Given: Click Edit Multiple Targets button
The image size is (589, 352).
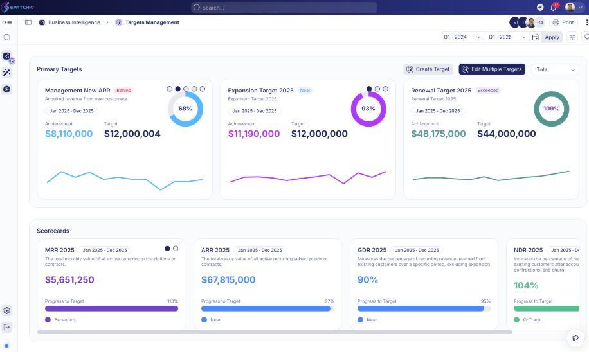Looking at the screenshot, I should [492, 69].
